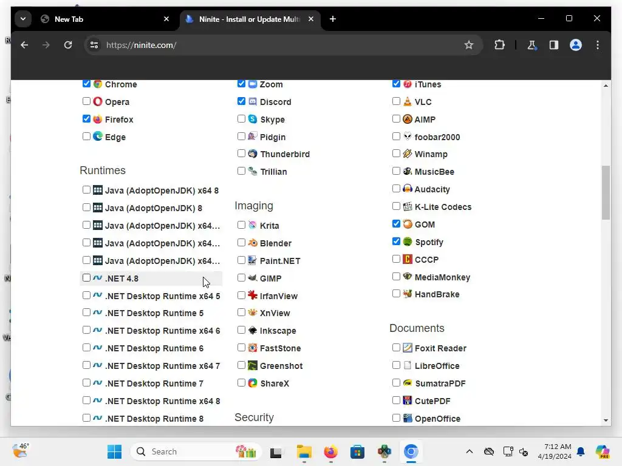Open File Explorer from the taskbar
The image size is (622, 466).
[x=304, y=451]
